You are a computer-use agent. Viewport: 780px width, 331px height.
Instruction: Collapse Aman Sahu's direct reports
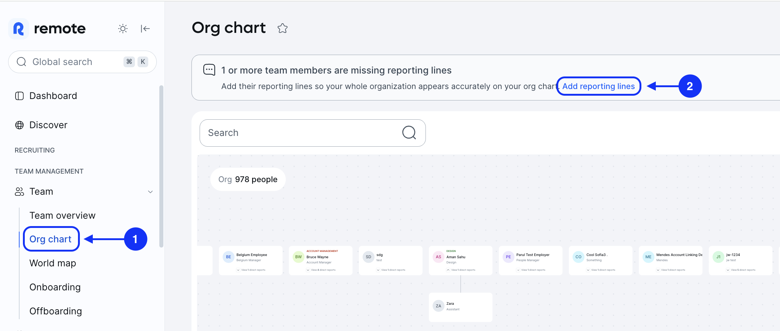461,270
